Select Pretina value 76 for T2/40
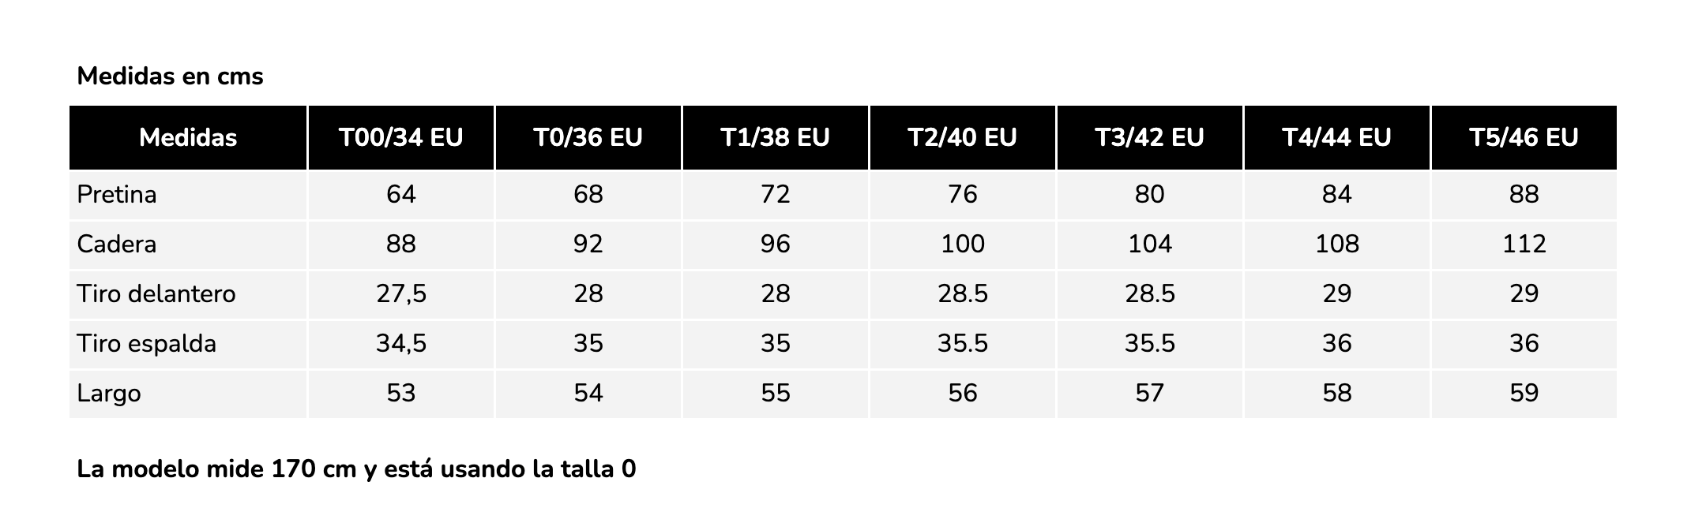 pyautogui.click(x=963, y=195)
